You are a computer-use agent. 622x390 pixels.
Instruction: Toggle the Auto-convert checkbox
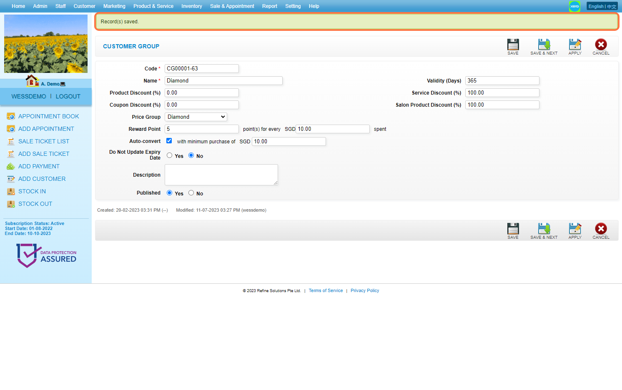point(169,141)
